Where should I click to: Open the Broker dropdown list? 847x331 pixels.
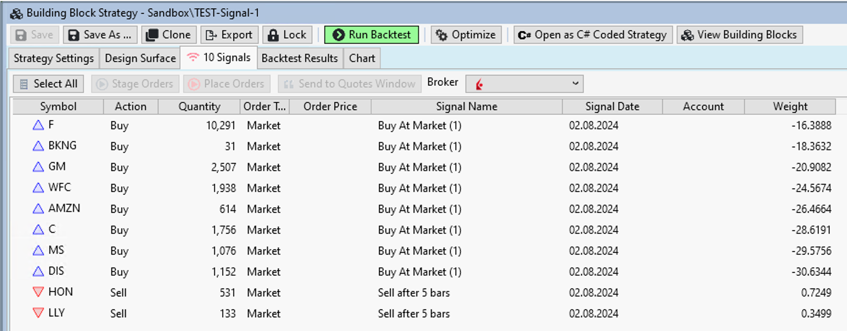[575, 84]
